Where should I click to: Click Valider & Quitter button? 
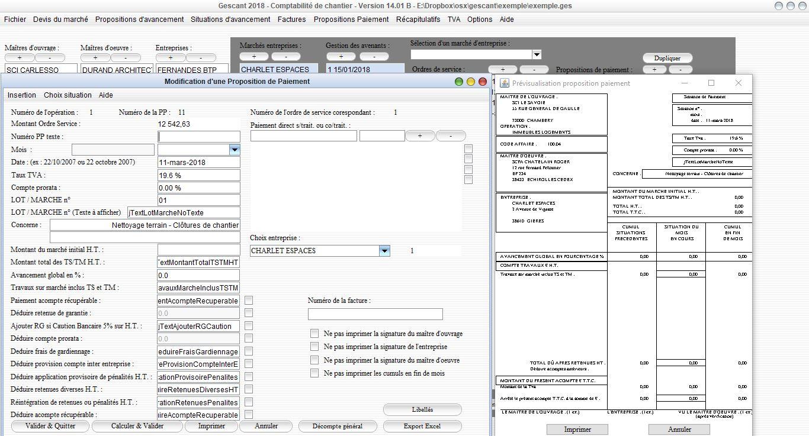point(50,426)
